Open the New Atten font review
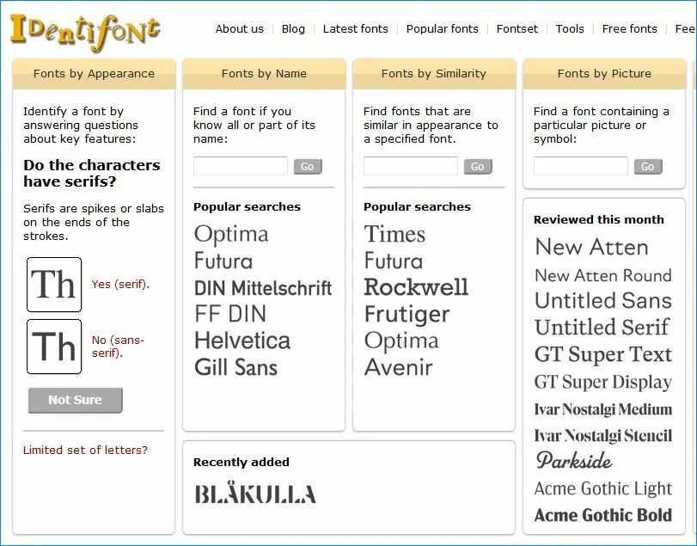Image resolution: width=697 pixels, height=546 pixels. 591,248
